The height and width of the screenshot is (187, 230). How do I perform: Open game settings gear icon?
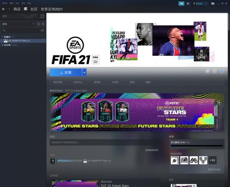207,71
